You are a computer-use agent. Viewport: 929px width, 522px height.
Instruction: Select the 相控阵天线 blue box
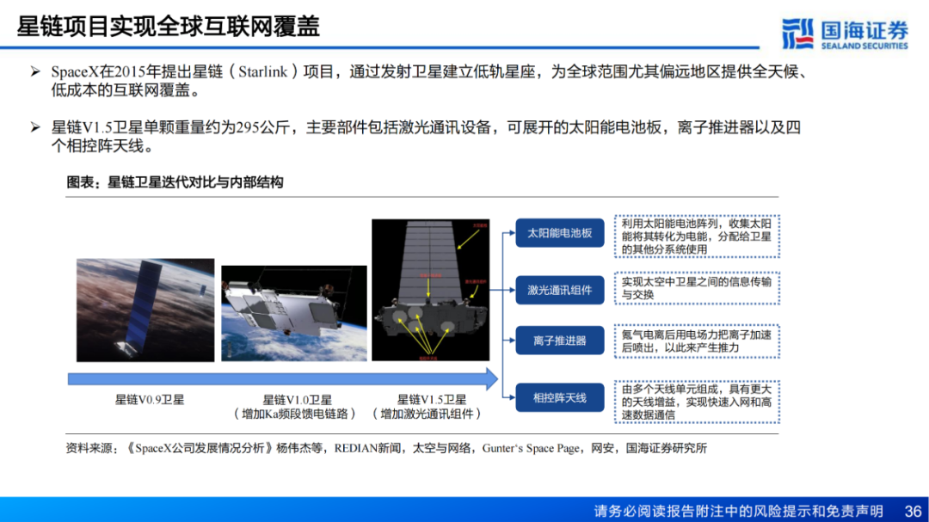tap(560, 397)
